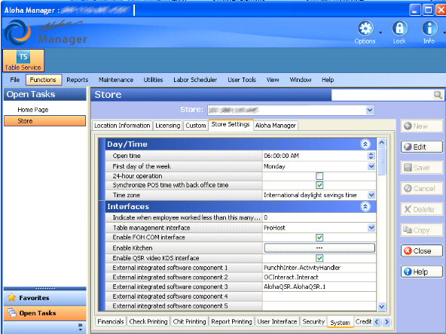Select Home Page in Open Tasks

[x=33, y=110]
